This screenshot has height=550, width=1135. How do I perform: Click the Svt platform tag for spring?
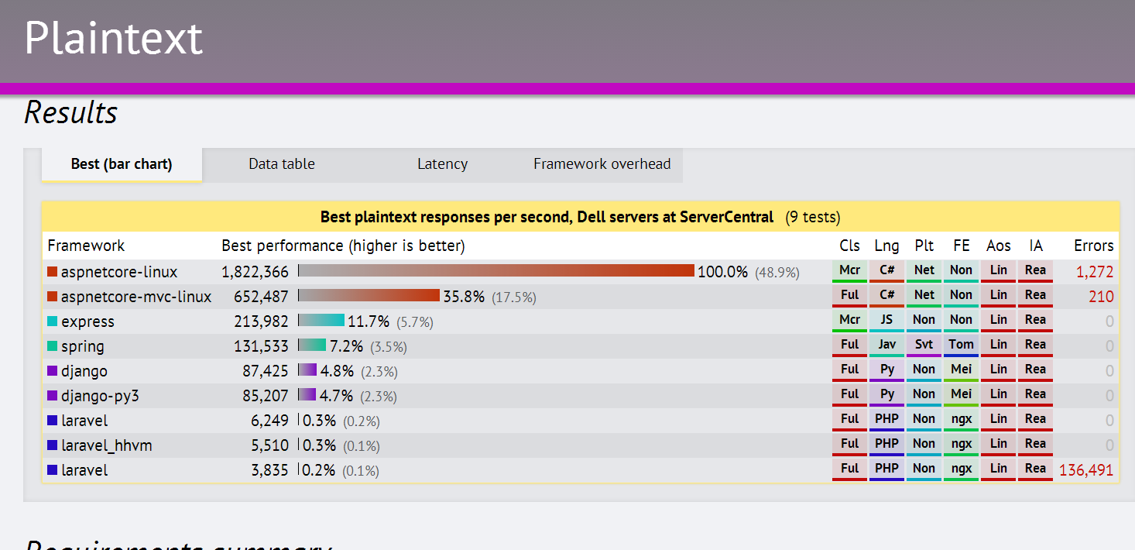click(924, 345)
